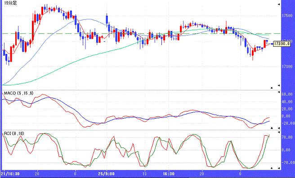Viewport: 295px width, 178px height.
Task: Click the left arrow atop price chart
Action: (279, 4)
